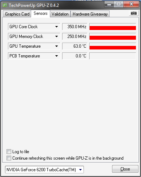Close window with the red X
The height and width of the screenshot is (177, 141).
click(131, 4)
